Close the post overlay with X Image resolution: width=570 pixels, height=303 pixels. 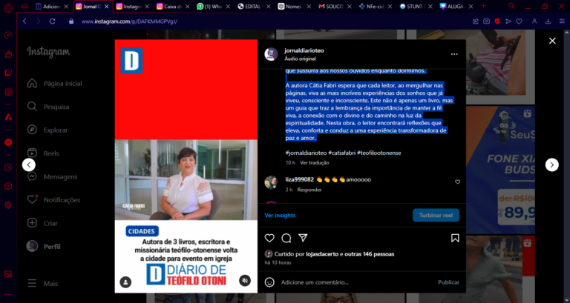click(552, 41)
